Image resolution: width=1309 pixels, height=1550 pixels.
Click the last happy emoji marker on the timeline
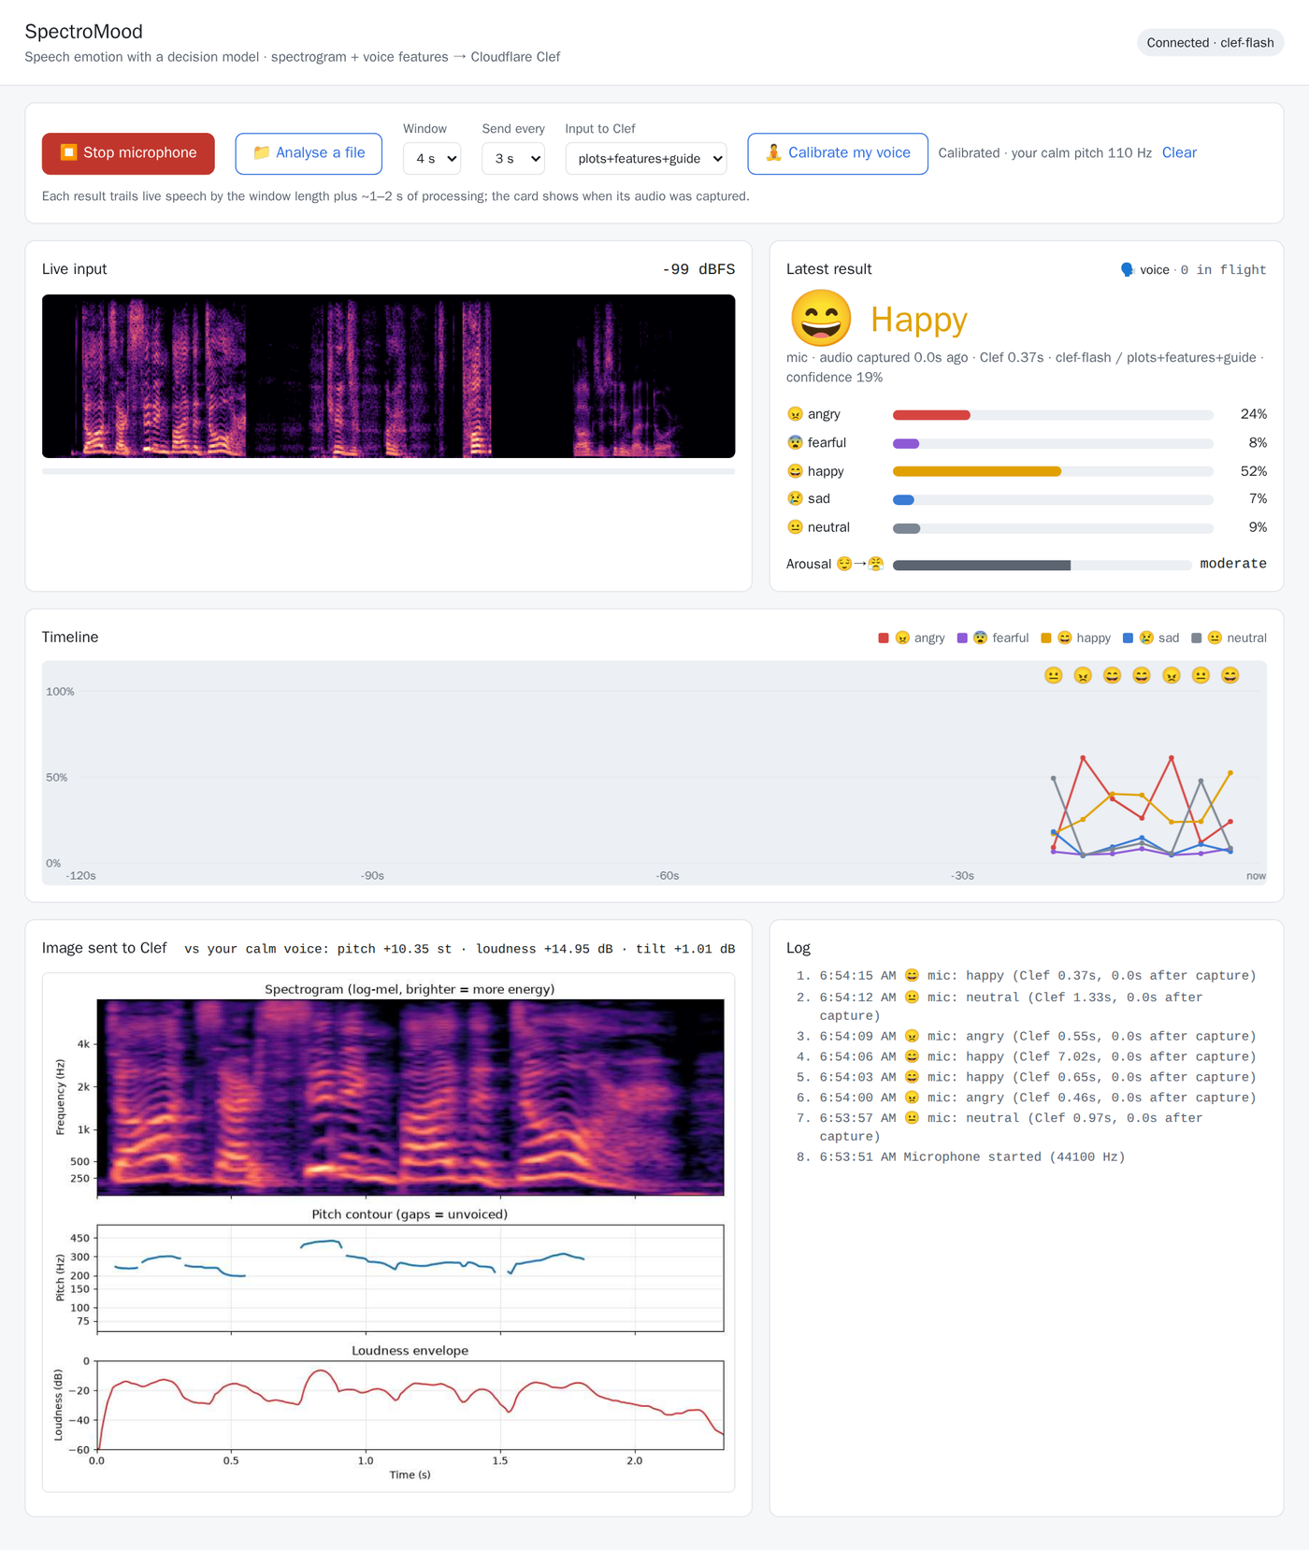point(1230,676)
